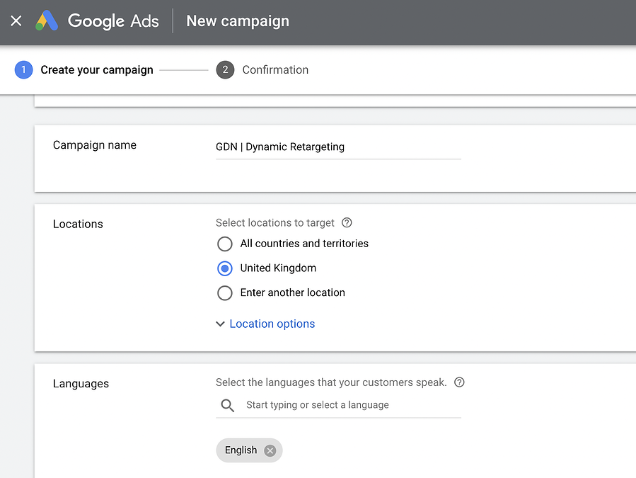This screenshot has height=478, width=636.
Task: Click the X to exit campaign creation
Action: click(x=16, y=21)
